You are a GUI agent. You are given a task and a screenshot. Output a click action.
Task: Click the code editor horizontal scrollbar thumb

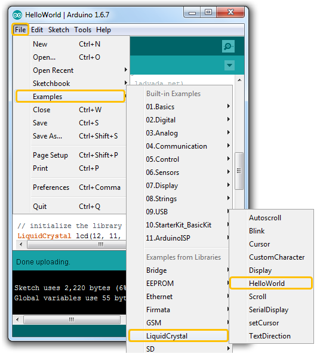(76, 245)
